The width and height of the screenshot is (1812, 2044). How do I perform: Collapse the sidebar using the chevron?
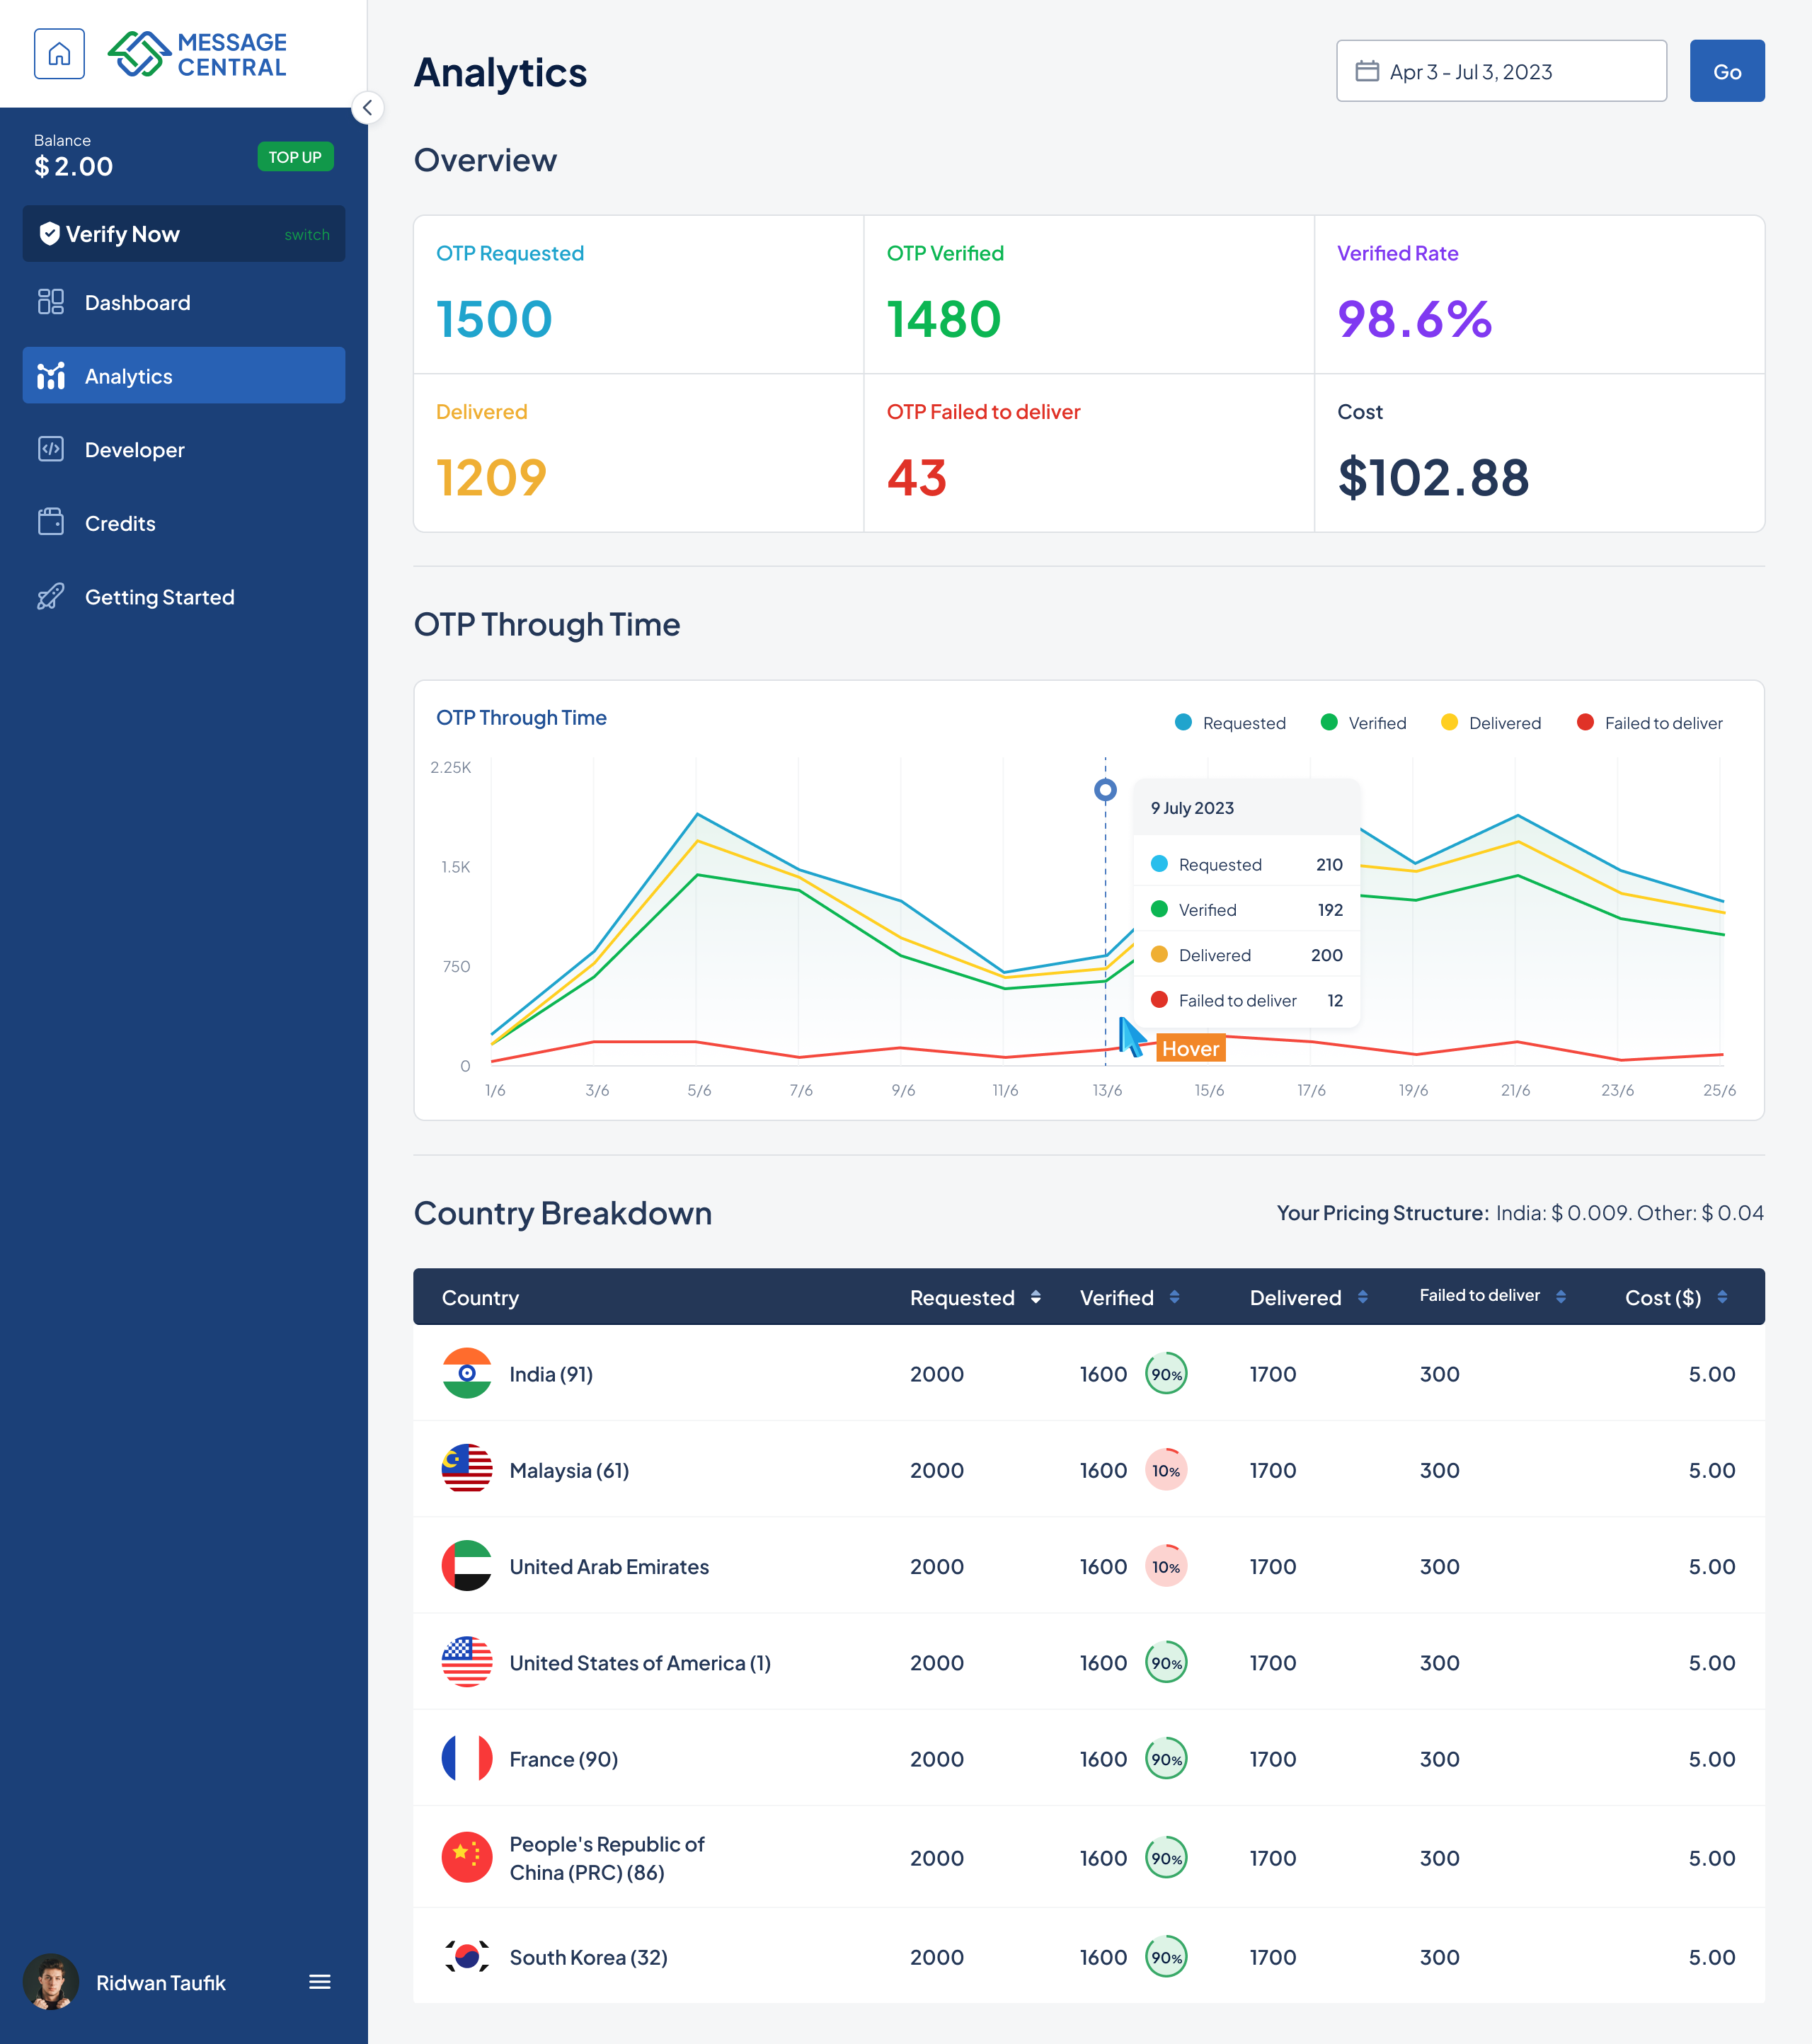pyautogui.click(x=367, y=108)
